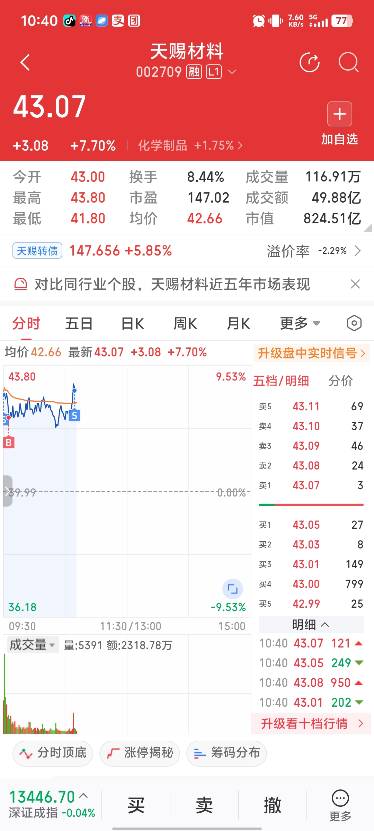Tap 买1 price 43.05 row
The height and width of the screenshot is (831, 374).
pyautogui.click(x=311, y=525)
